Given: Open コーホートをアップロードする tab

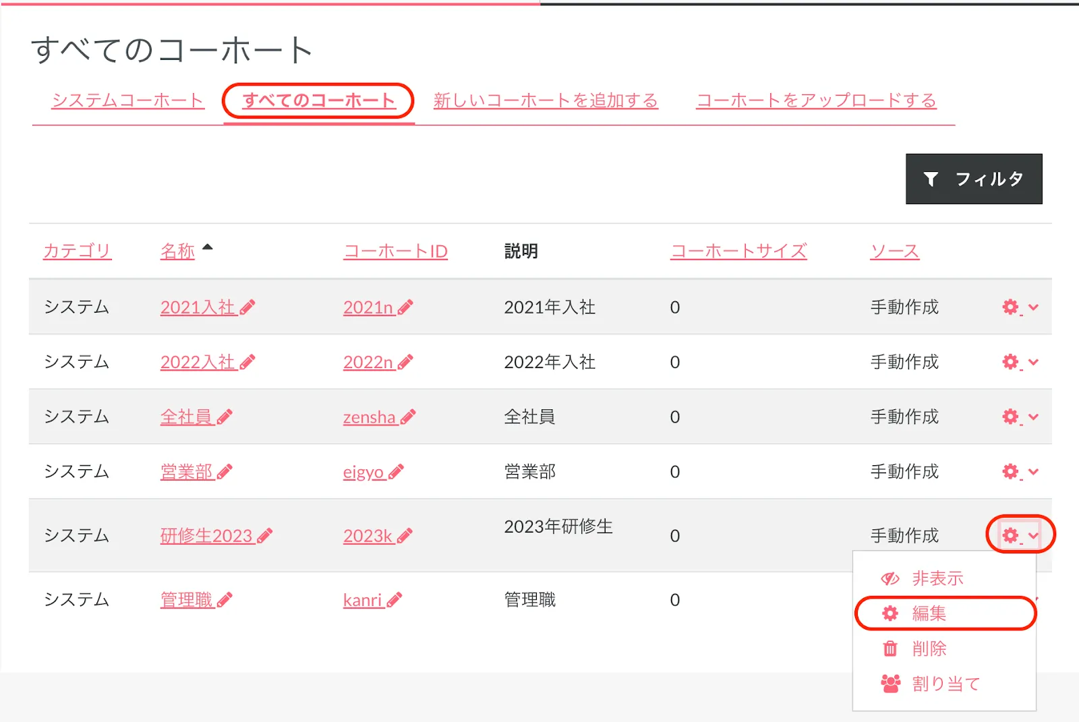Looking at the screenshot, I should click(x=816, y=100).
